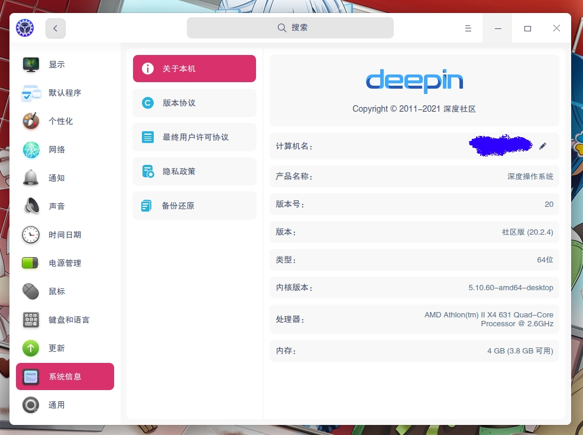The width and height of the screenshot is (583, 435).
Task: Click the 社区版 (20.2.4) edition value
Action: click(527, 232)
